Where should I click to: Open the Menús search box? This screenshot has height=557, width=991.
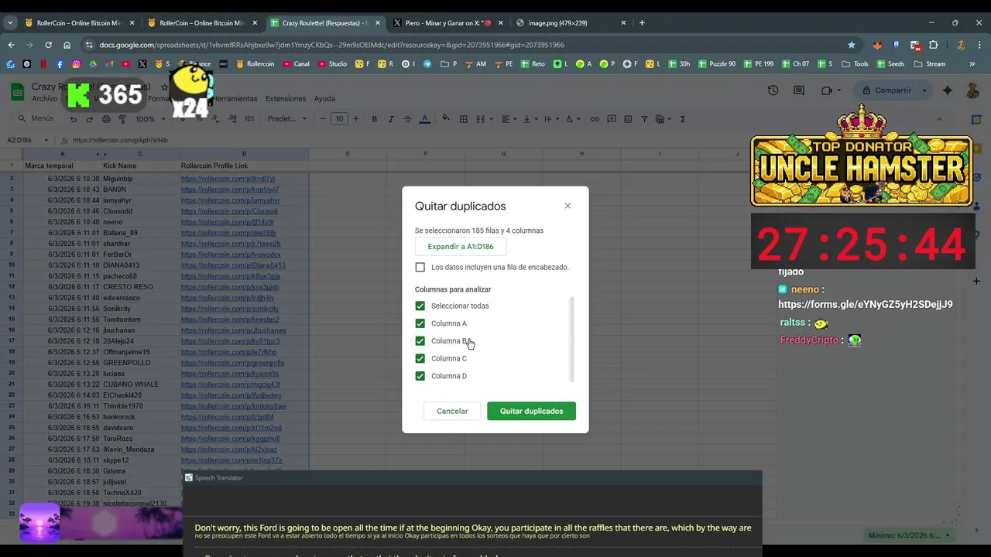click(36, 118)
